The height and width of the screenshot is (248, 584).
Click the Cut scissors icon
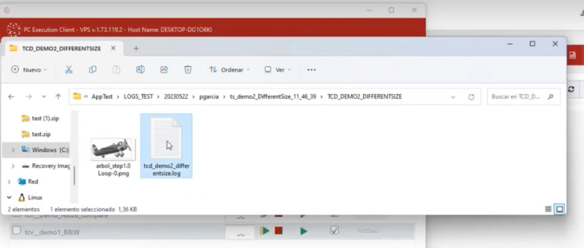(x=68, y=70)
